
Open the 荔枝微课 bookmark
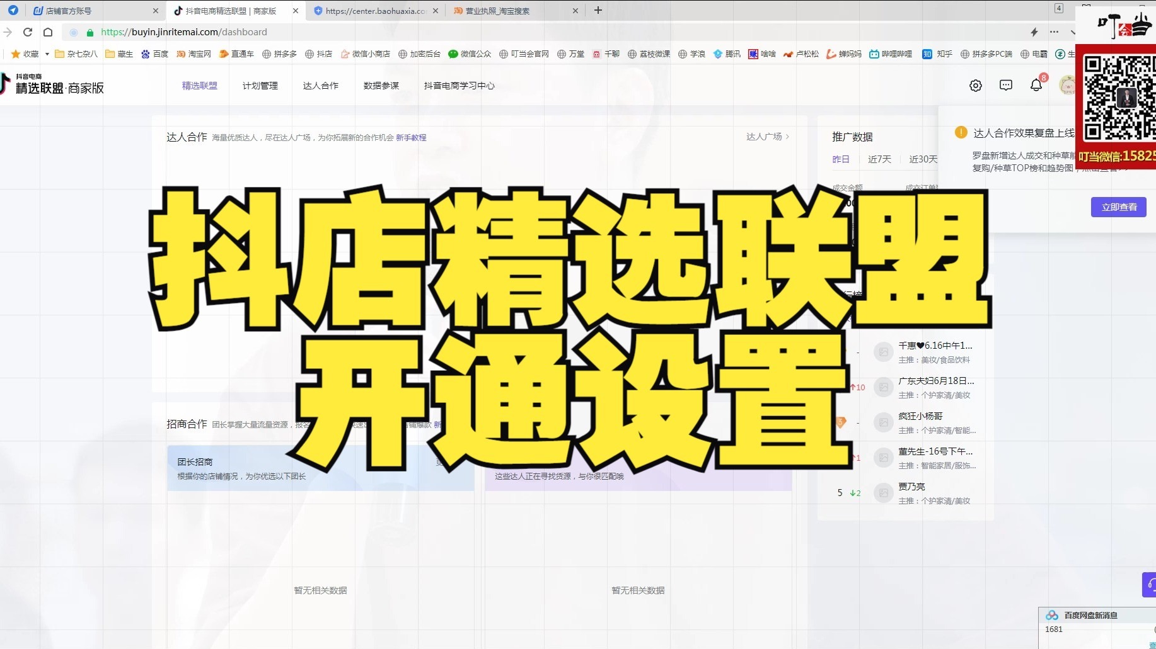pyautogui.click(x=649, y=54)
